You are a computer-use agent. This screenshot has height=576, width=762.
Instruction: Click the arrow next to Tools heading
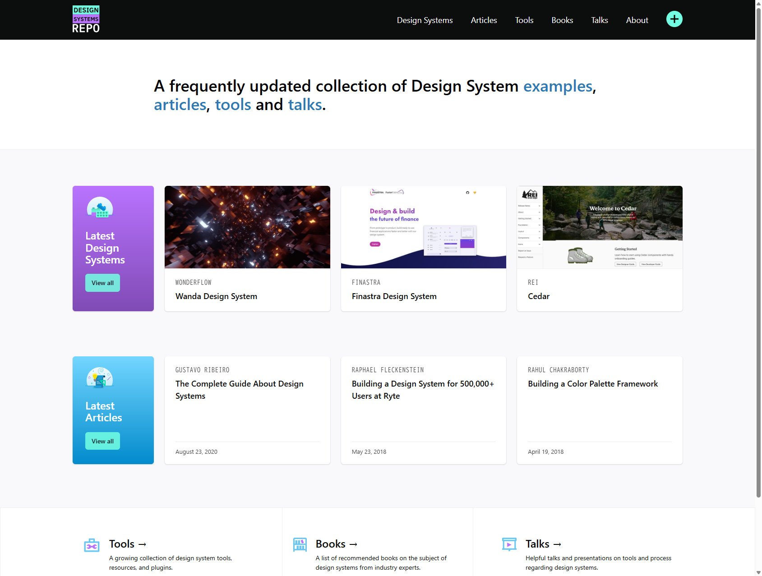(143, 544)
